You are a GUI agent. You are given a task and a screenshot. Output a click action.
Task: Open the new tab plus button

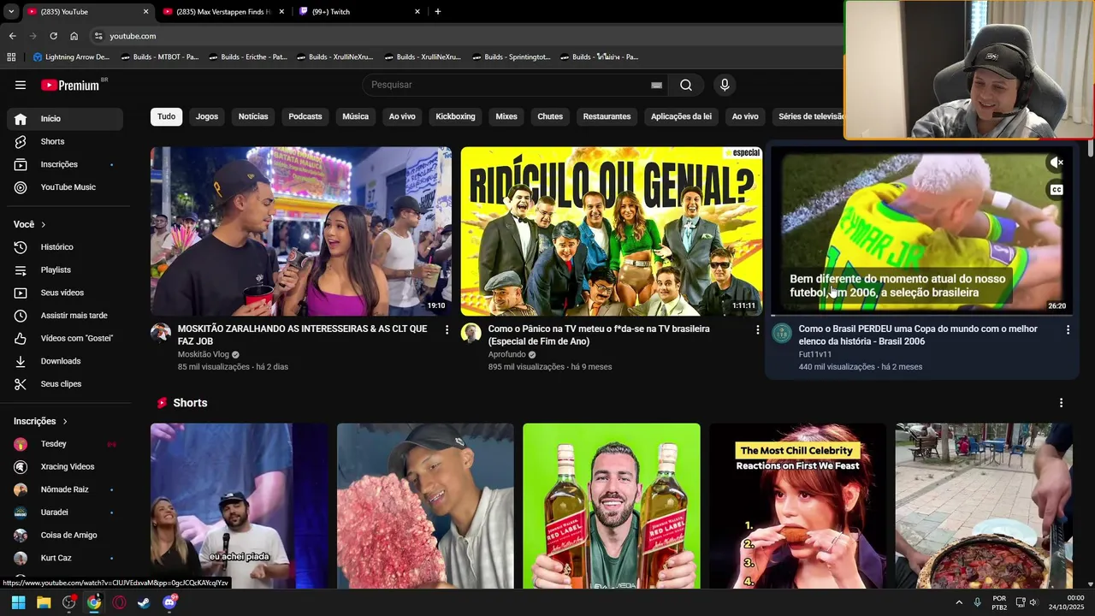coord(438,12)
